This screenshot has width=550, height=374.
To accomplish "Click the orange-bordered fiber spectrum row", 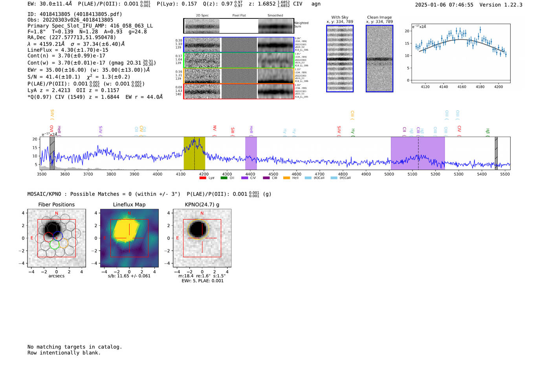I will click(239, 76).
